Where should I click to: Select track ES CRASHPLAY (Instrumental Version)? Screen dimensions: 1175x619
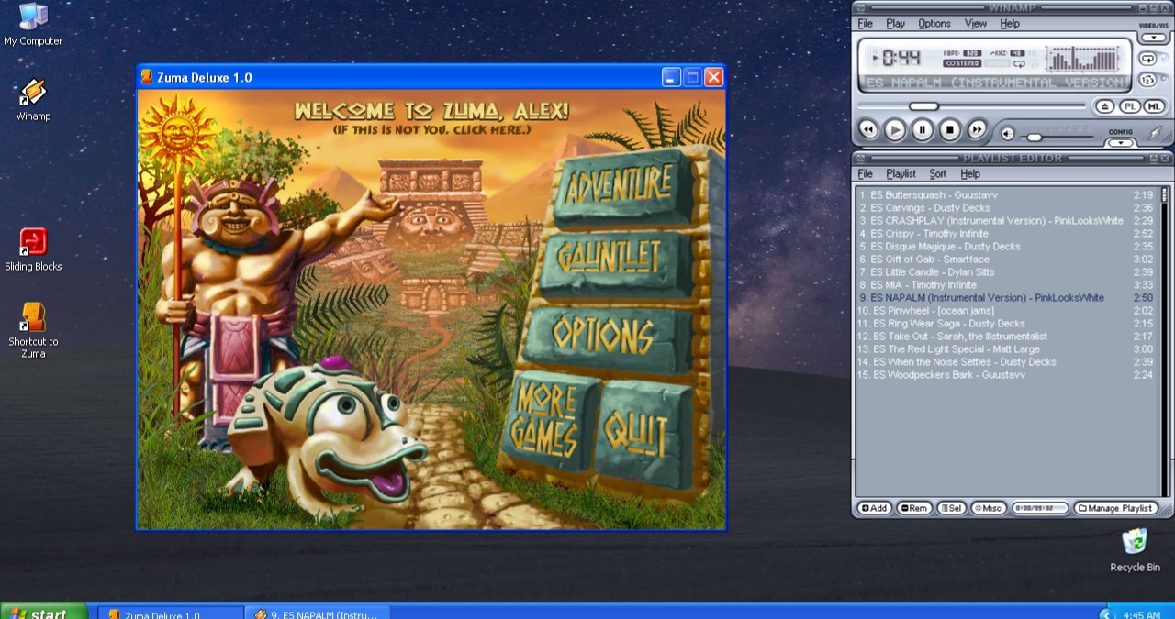click(x=1006, y=221)
